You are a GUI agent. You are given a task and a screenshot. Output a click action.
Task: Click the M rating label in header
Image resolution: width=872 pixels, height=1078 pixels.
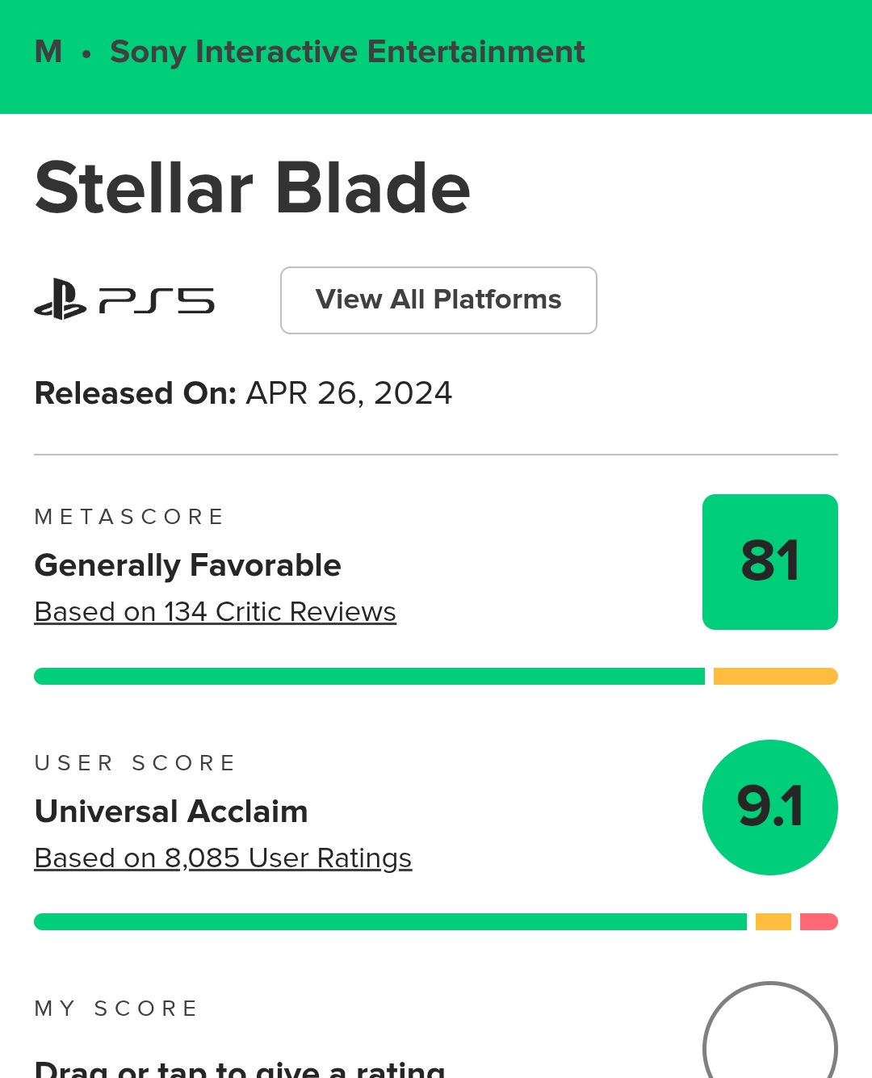(48, 52)
